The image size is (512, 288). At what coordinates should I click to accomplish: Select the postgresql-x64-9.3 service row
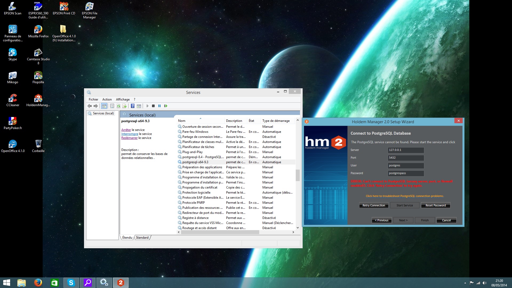(236, 162)
